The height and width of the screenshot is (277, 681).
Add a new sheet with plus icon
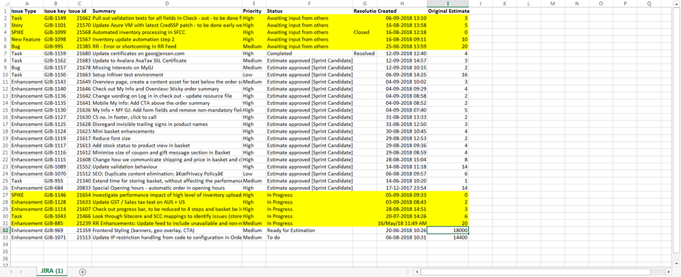(83, 272)
